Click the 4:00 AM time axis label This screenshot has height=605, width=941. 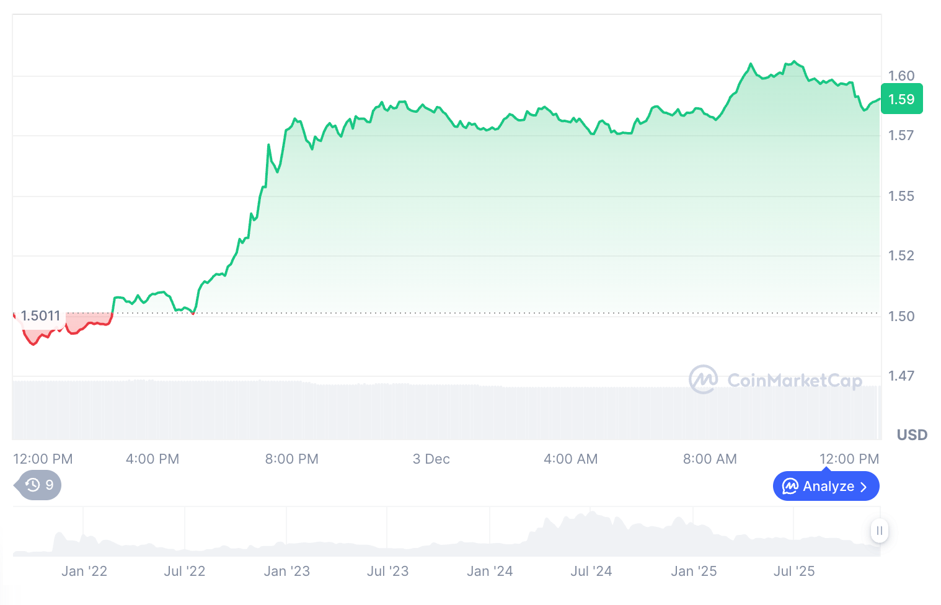570,459
